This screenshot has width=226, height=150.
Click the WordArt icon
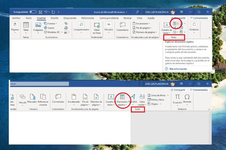pos(133,97)
